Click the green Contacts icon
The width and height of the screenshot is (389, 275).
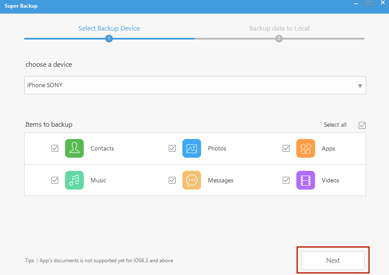pyautogui.click(x=74, y=148)
